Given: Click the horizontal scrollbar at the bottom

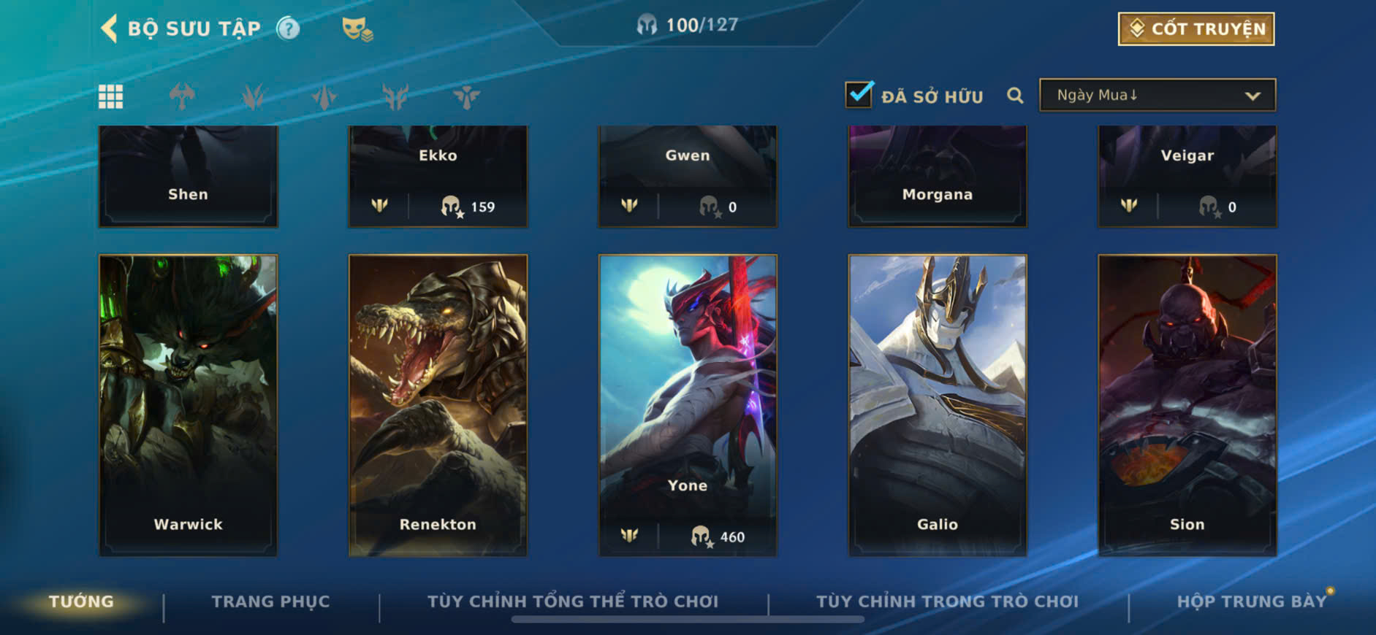Looking at the screenshot, I should click(688, 620).
